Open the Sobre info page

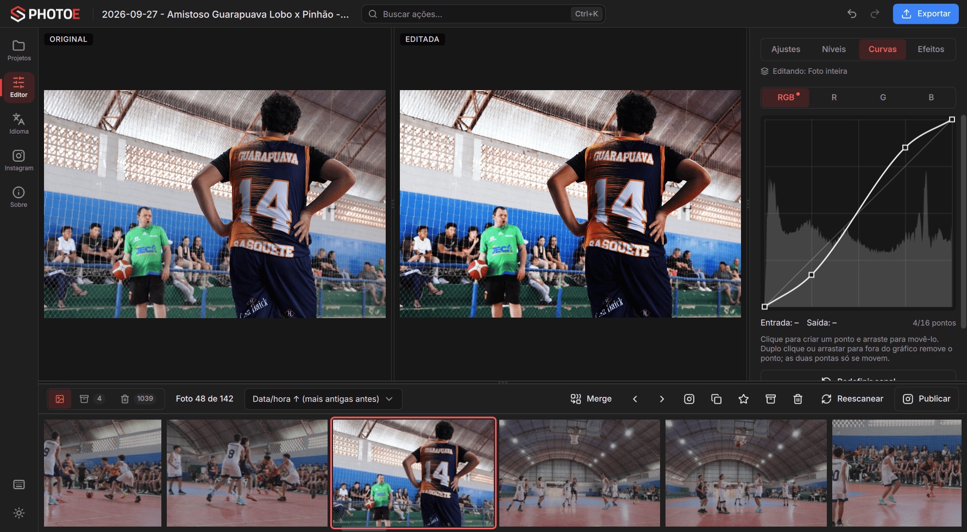point(19,197)
